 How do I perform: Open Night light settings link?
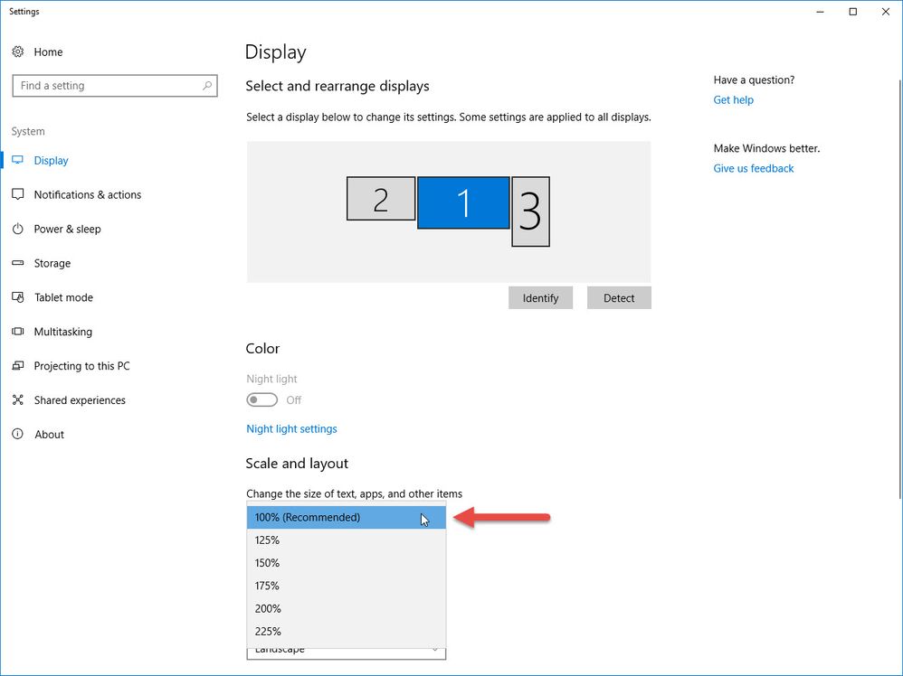point(291,428)
